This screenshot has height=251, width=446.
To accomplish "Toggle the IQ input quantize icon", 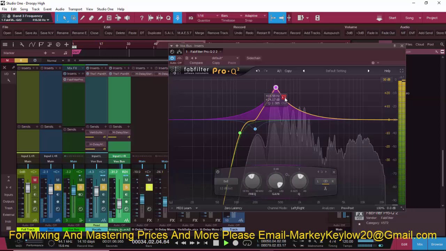I will pos(191,18).
